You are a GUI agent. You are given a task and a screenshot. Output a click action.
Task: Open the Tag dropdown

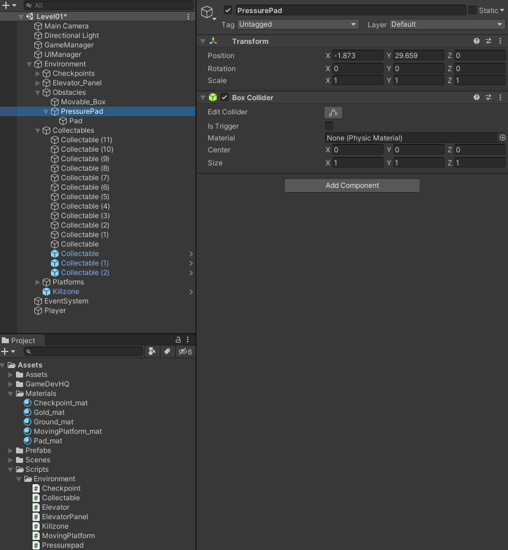(x=298, y=24)
